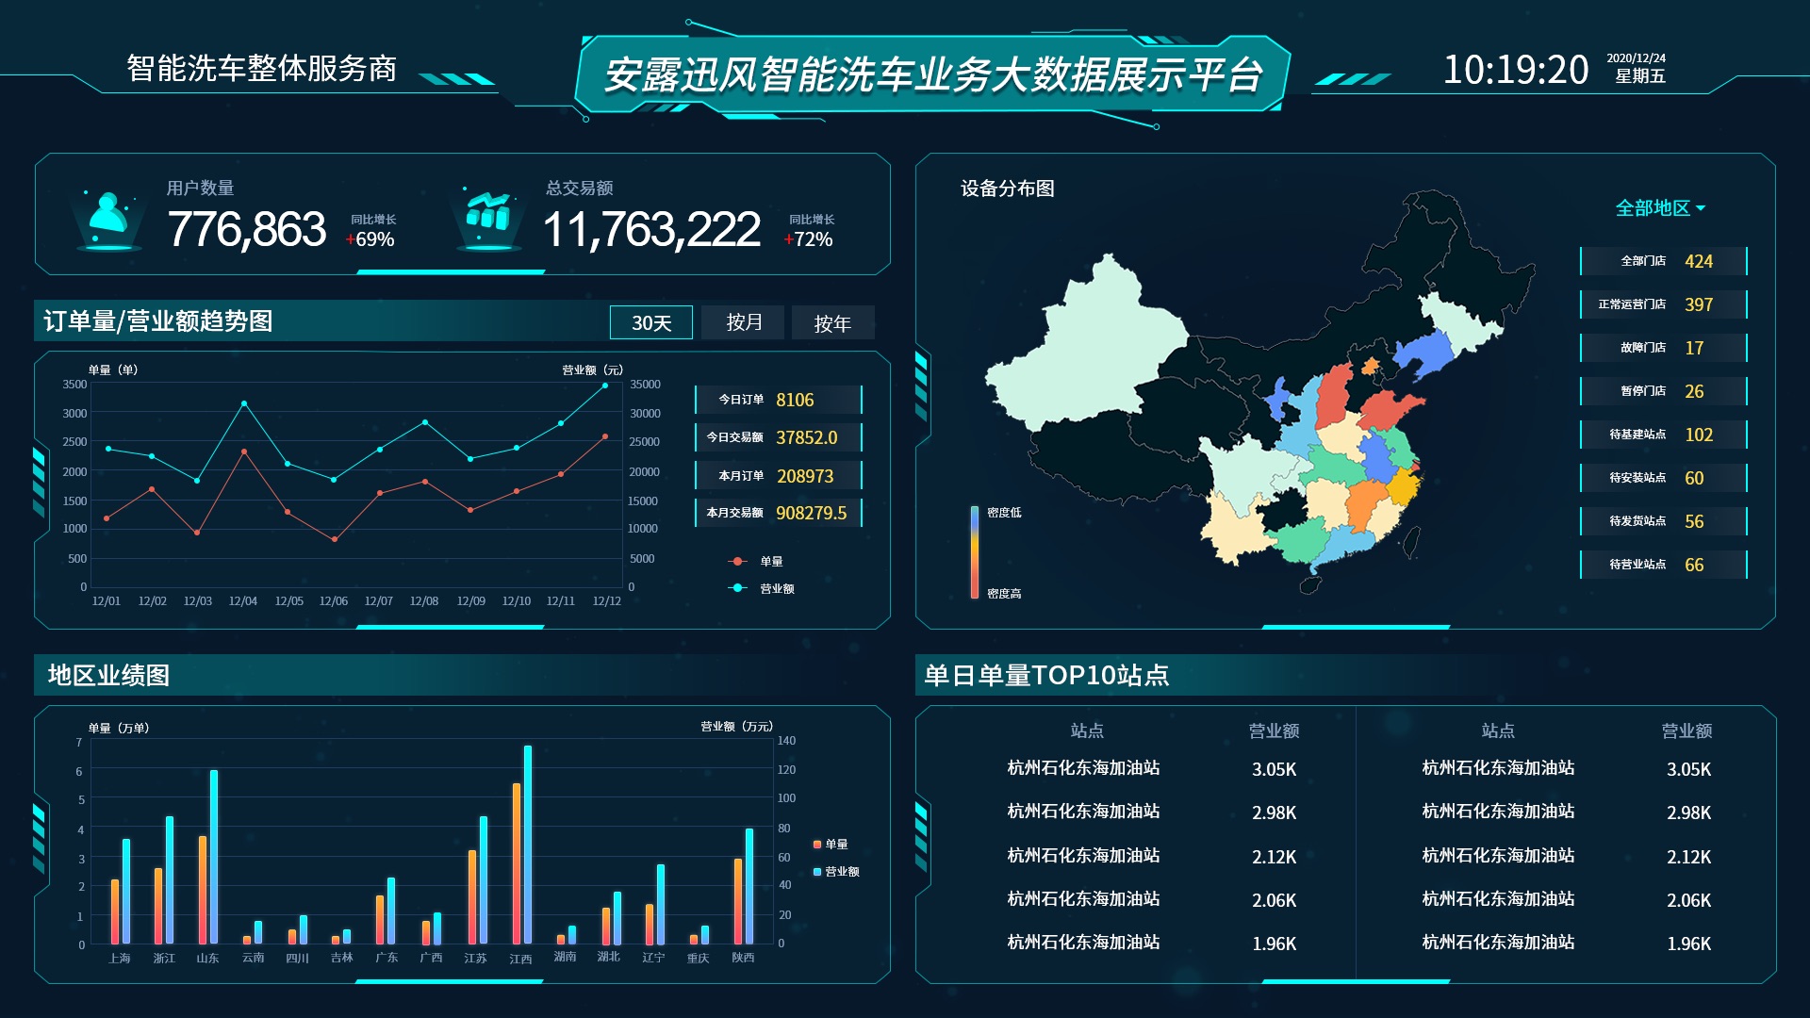Select the decorative arrows beside the platform title

1355,80
